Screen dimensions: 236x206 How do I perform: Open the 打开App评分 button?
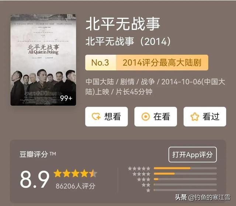192,154
